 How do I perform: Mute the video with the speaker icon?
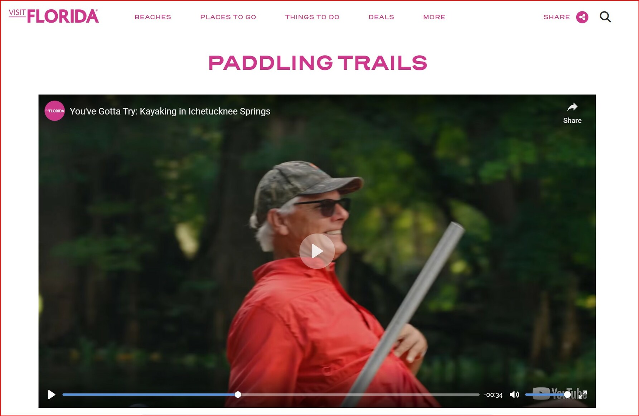[514, 395]
